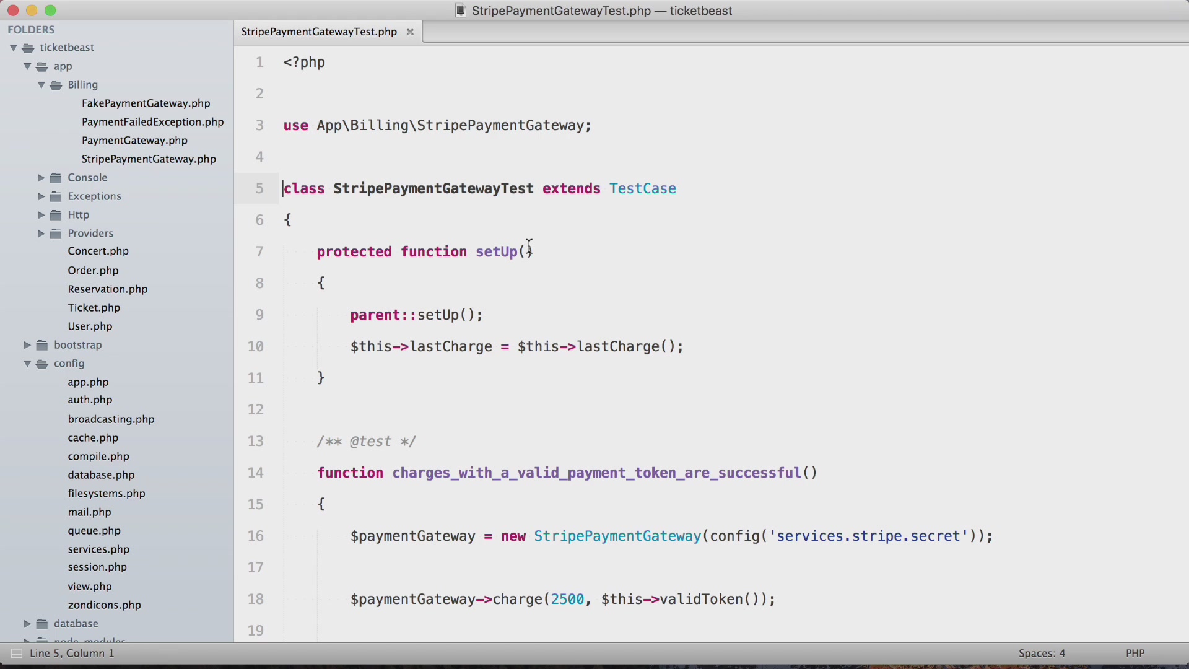Collapse the app folder arrow
The height and width of the screenshot is (669, 1189).
[x=27, y=66]
